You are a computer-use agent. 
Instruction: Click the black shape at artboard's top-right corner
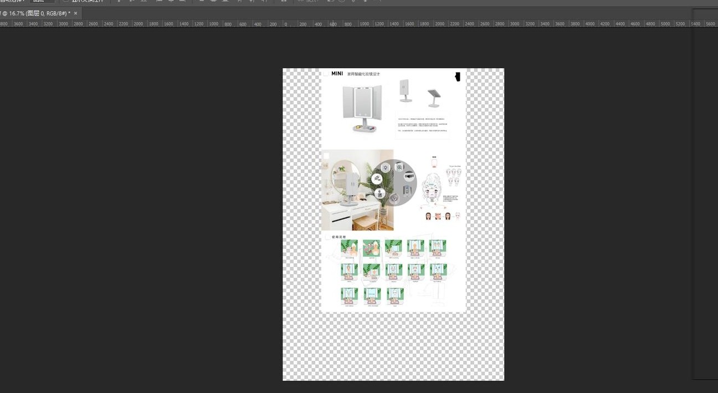click(458, 76)
